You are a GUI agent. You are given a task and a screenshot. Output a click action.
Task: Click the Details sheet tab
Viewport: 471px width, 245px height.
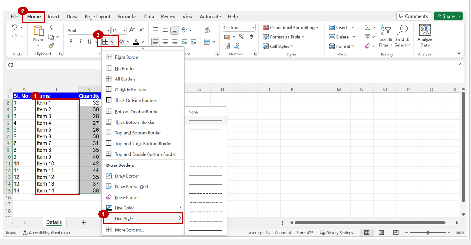click(54, 222)
